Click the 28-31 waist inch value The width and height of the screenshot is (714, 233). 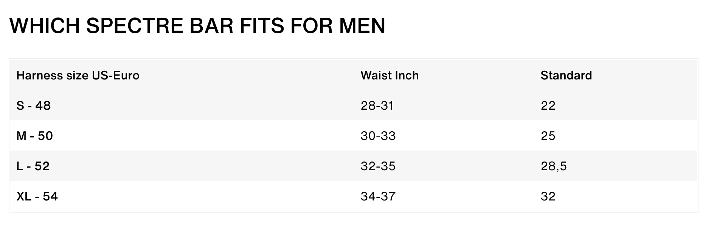pyautogui.click(x=377, y=106)
